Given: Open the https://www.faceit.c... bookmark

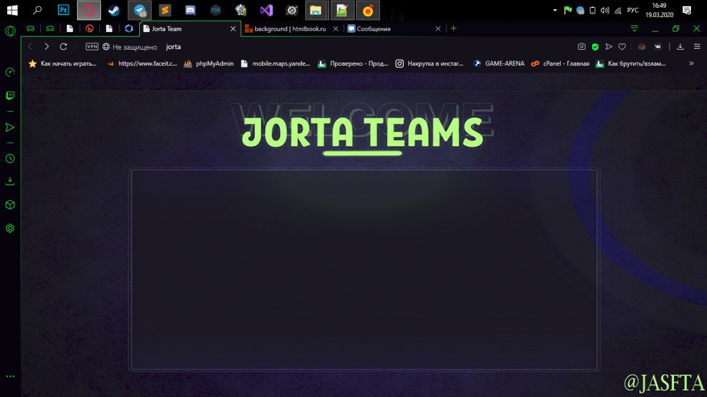Looking at the screenshot, I should [x=142, y=63].
